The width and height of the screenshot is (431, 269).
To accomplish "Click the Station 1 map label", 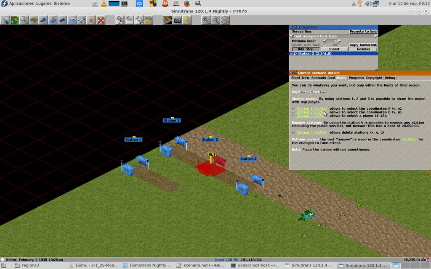I will pyautogui.click(x=172, y=121).
